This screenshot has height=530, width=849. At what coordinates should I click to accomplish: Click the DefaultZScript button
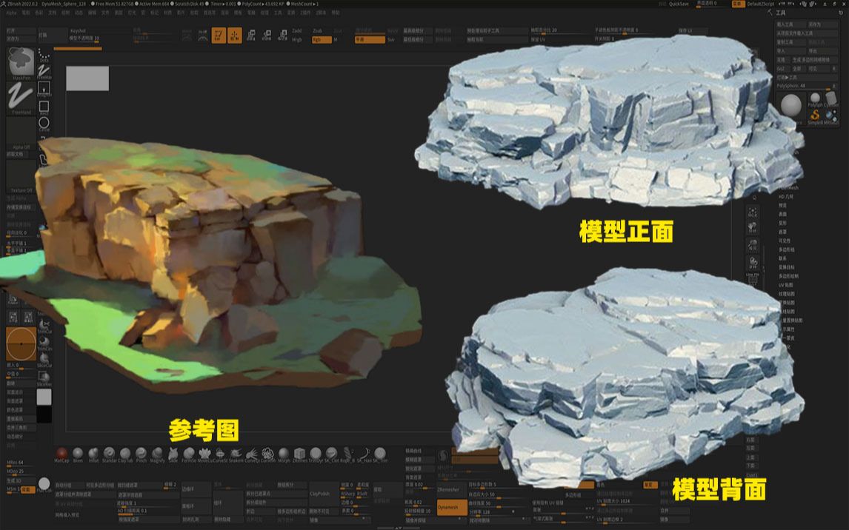[x=762, y=4]
